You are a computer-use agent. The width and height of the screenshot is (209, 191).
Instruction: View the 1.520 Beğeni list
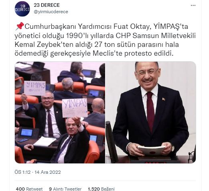pyautogui.click(x=101, y=189)
